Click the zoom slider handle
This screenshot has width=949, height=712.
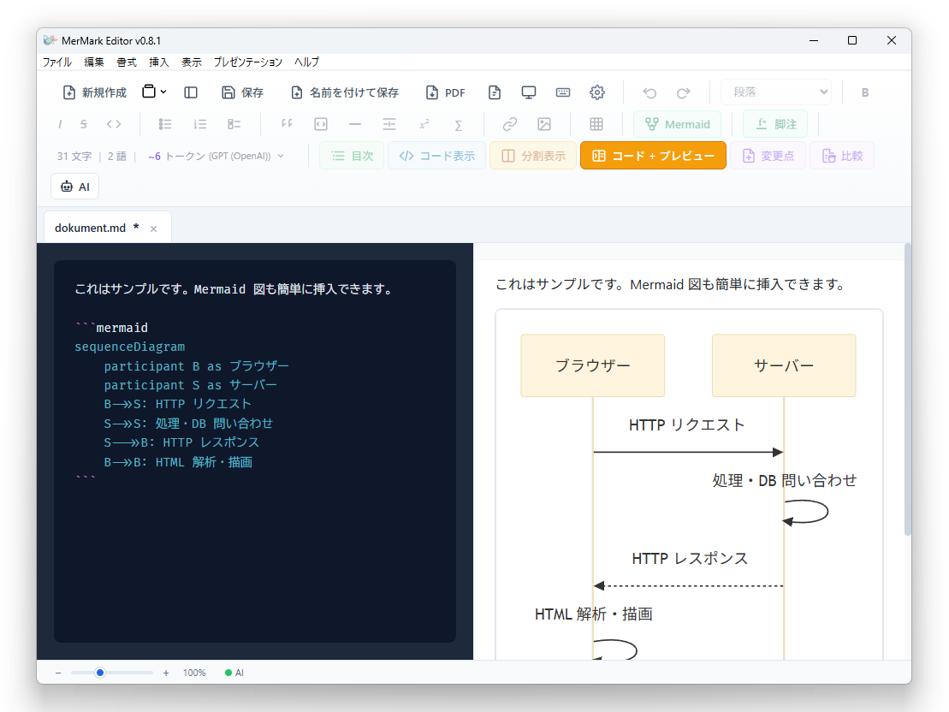coord(100,673)
